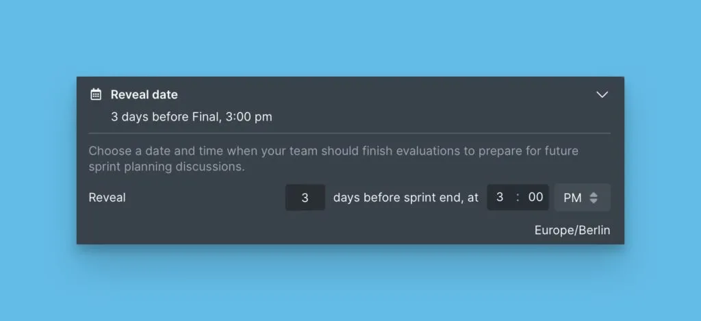
Task: Click the "PM" text in time selector
Action: 572,198
